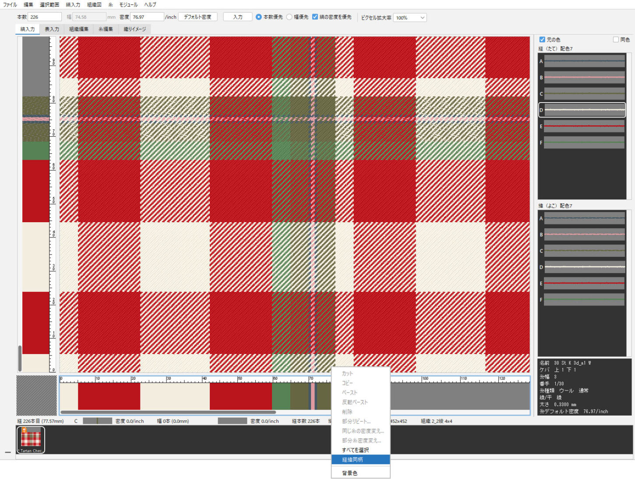
Task: Open the ファイル menu
Action: [10, 4]
